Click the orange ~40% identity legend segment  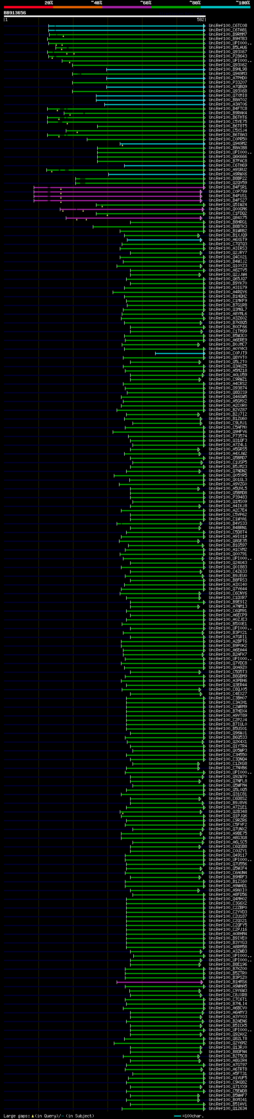(78, 7)
